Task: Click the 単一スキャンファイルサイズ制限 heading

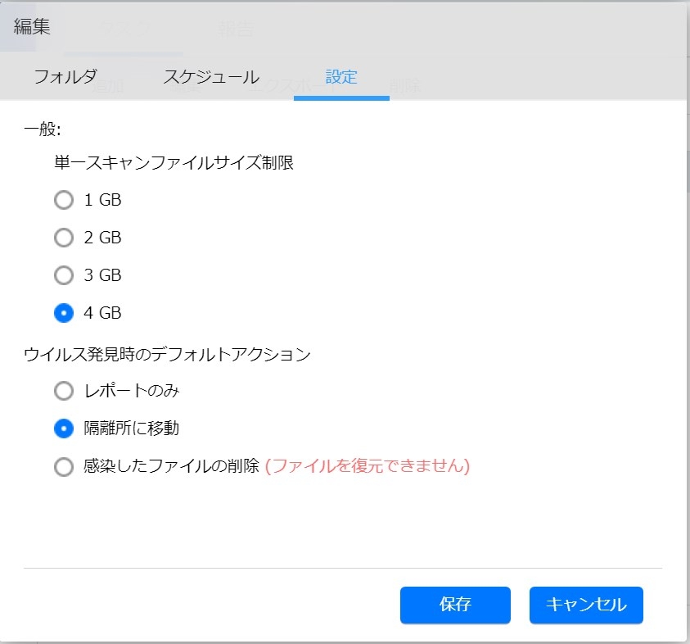Action: pyautogui.click(x=173, y=162)
